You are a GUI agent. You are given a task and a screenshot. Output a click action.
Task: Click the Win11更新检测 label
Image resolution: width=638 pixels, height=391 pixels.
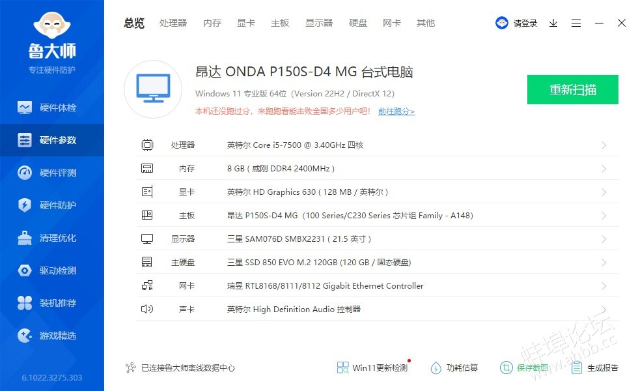click(380, 368)
